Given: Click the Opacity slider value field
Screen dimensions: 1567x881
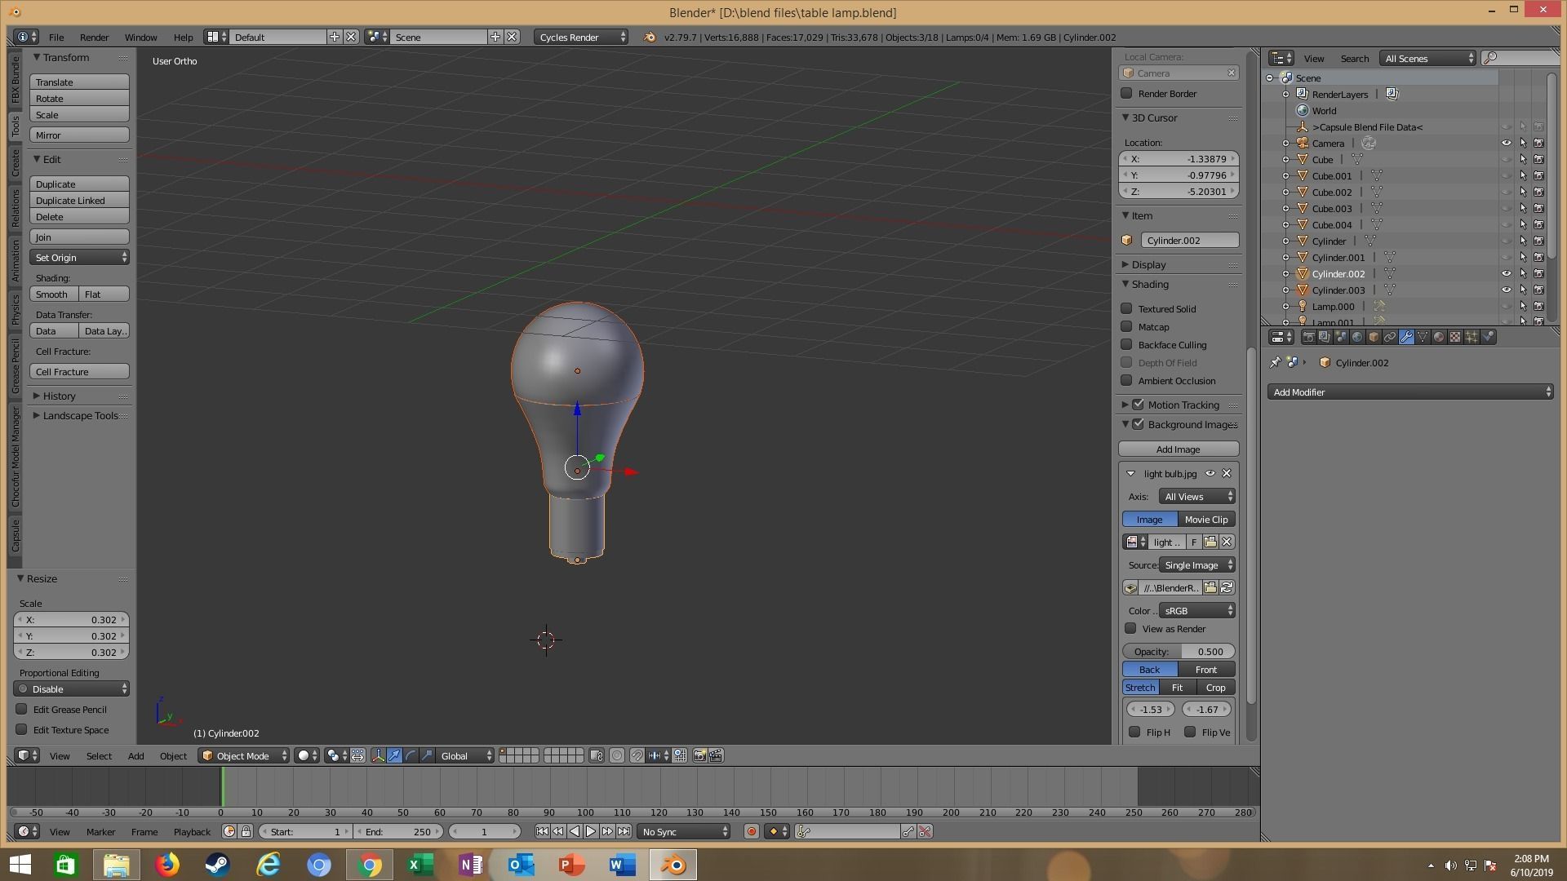Looking at the screenshot, I should (1179, 652).
